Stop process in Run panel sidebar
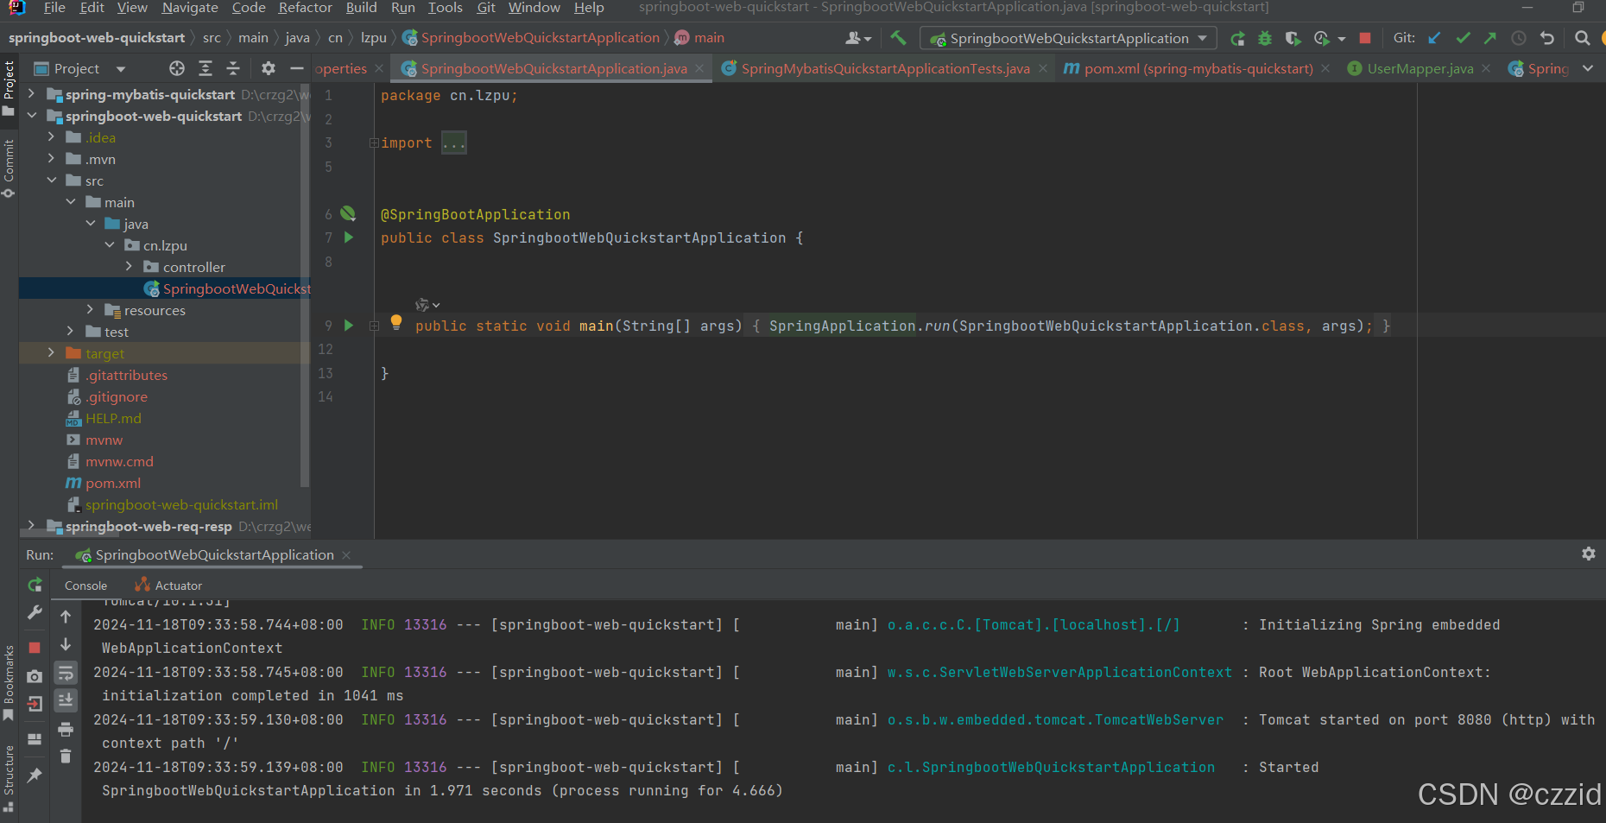This screenshot has height=823, width=1606. (x=35, y=648)
